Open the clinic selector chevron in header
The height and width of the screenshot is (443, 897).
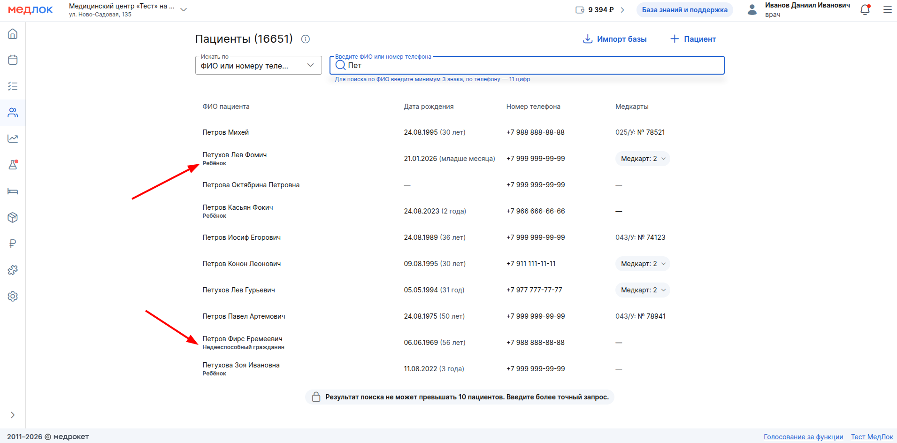[x=184, y=10]
